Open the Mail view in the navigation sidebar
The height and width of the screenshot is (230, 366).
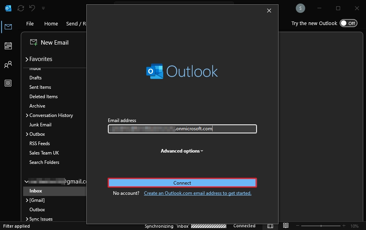click(x=8, y=27)
